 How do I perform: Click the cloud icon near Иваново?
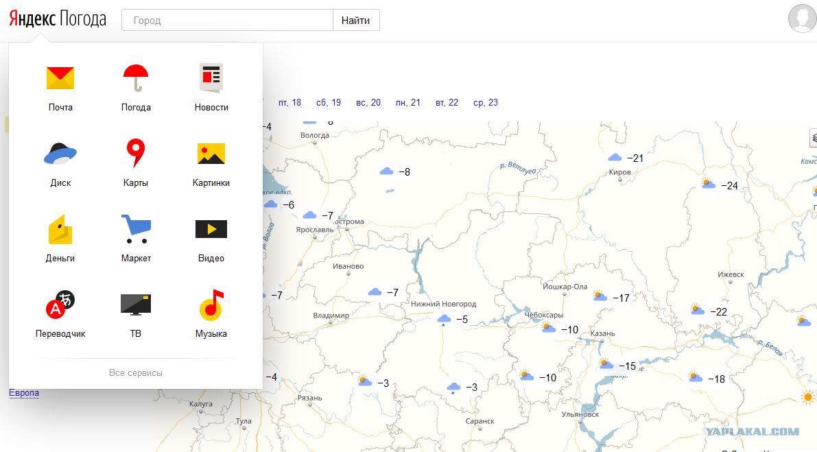pos(375,292)
